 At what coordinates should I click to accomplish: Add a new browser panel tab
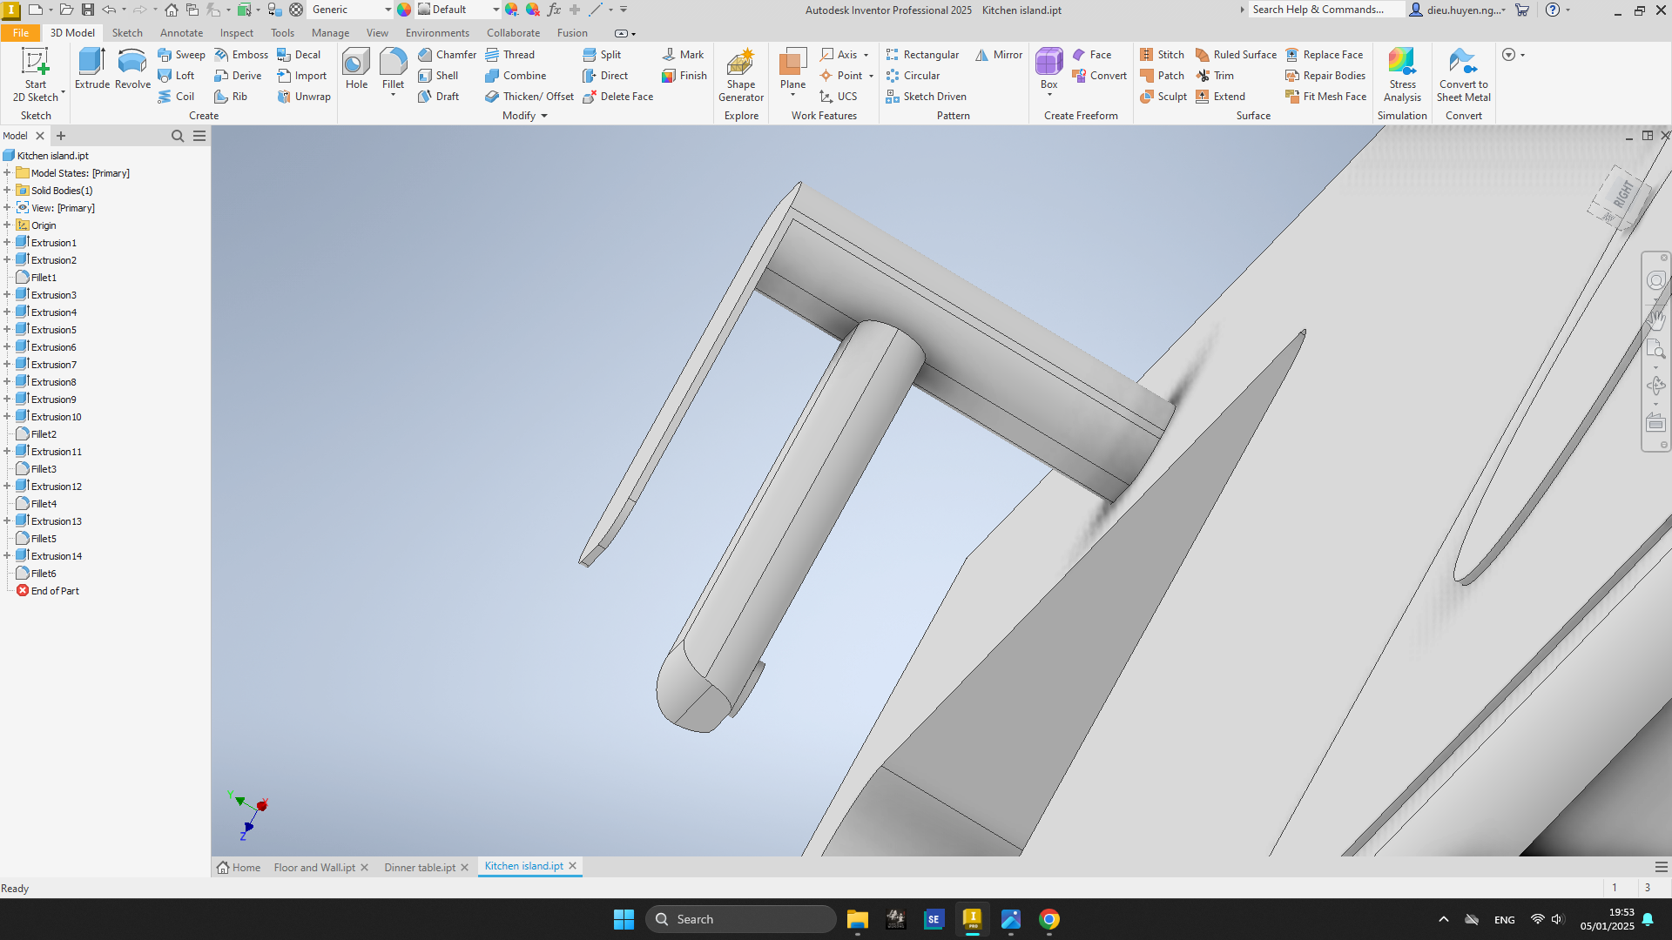61,136
